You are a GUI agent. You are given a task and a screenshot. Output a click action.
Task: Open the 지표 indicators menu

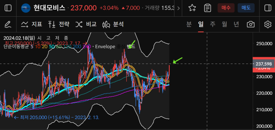32,24
